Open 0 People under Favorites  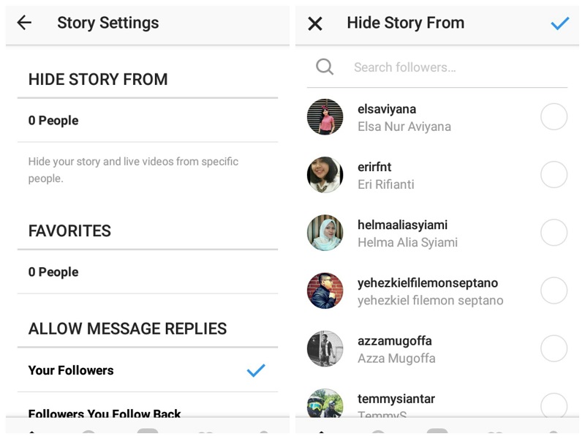[146, 272]
